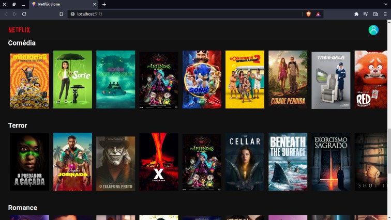The image size is (391, 220).
Task: Bookmark this page with the bookmark icon
Action: click(x=61, y=14)
